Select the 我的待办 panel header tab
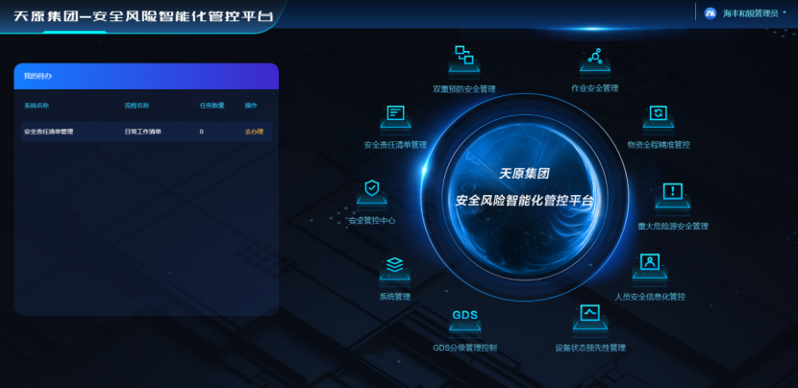Viewport: 798px width, 388px height. pyautogui.click(x=38, y=75)
